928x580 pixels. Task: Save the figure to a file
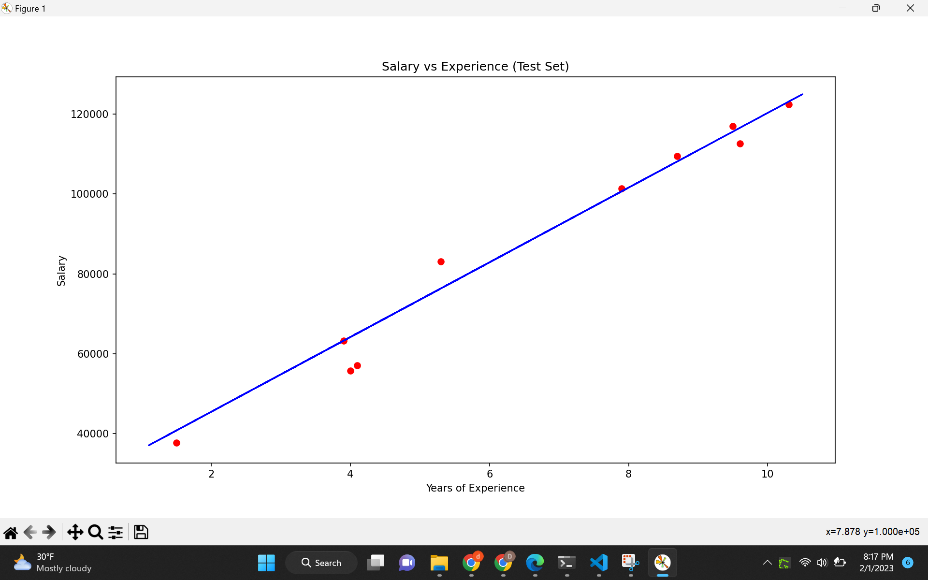pos(141,532)
